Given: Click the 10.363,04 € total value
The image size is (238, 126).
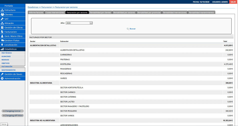Looking at the screenshot, I should point(228,121).
